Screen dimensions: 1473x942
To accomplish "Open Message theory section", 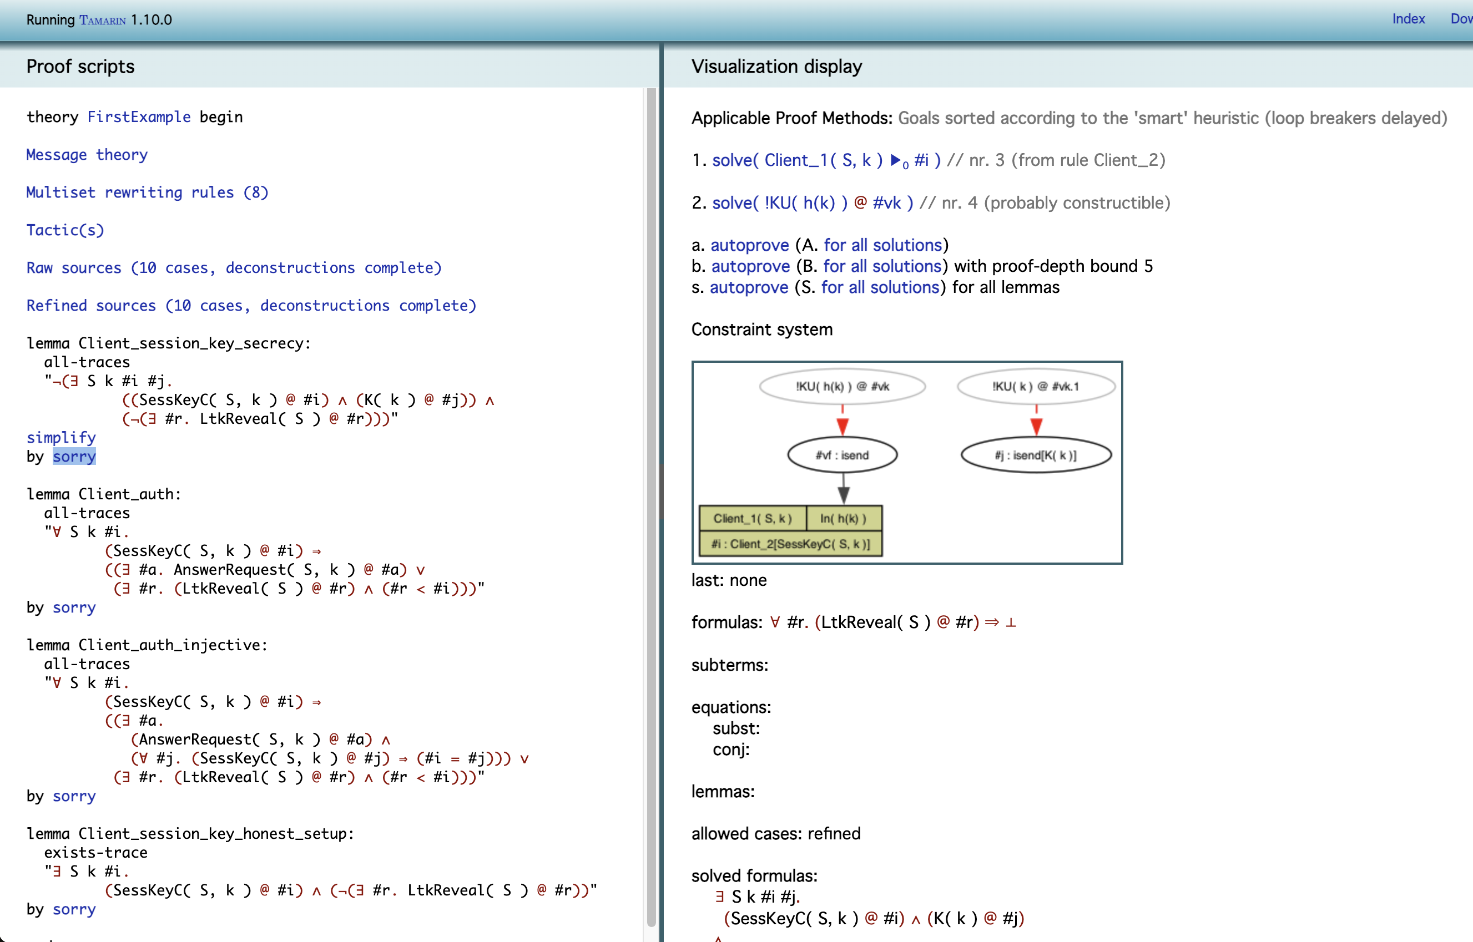I will pos(86,155).
